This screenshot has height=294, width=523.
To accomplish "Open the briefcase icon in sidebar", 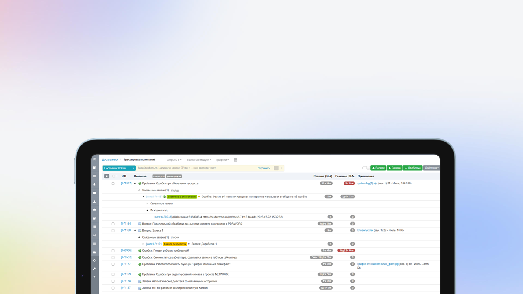I will click(x=94, y=210).
